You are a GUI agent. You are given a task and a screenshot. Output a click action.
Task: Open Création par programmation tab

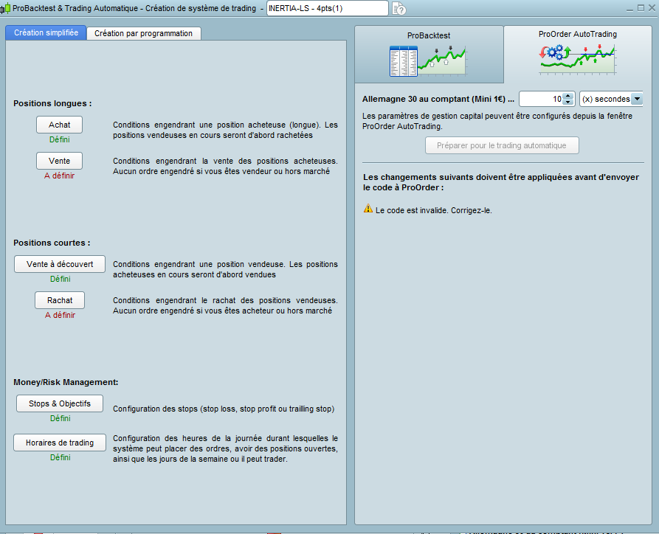click(x=143, y=33)
